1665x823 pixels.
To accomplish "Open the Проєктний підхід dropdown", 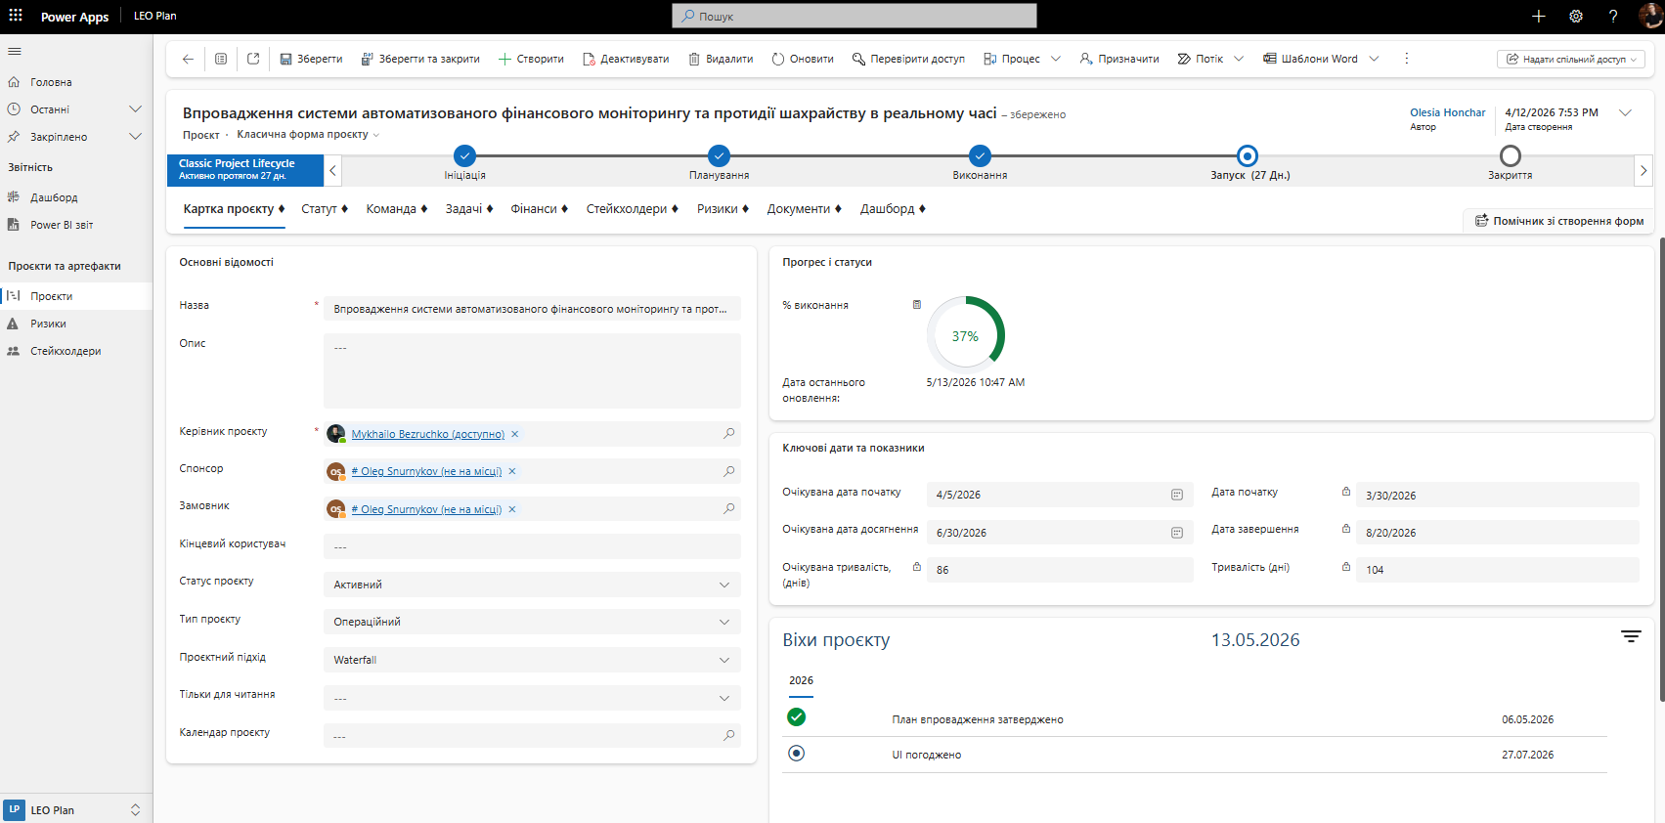I will click(x=532, y=660).
